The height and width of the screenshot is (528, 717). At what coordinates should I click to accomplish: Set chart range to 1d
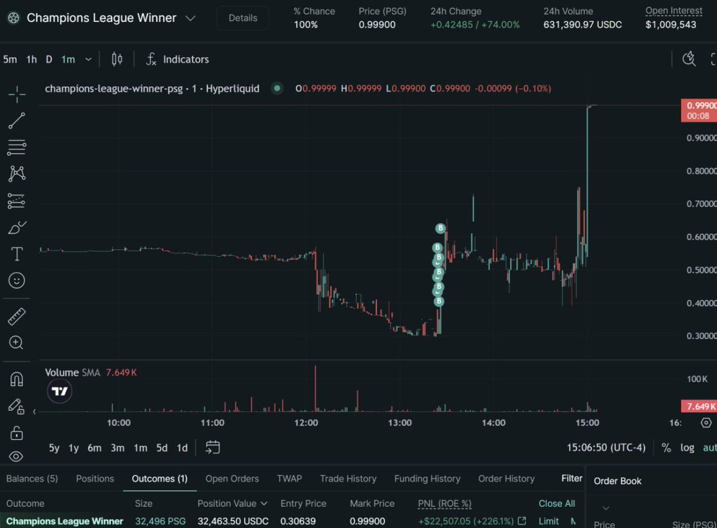coord(182,447)
